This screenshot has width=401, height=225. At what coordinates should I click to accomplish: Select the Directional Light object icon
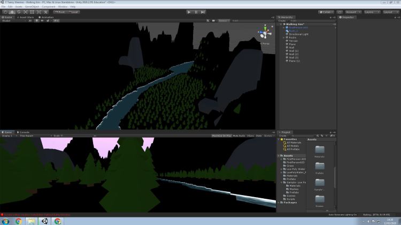tap(287, 34)
